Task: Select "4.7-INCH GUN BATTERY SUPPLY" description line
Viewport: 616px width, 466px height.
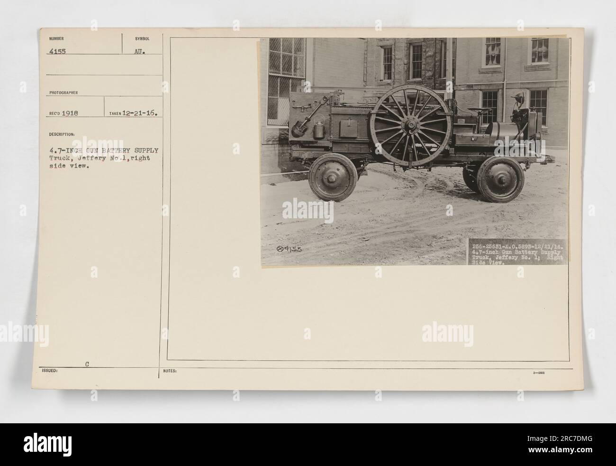Action: 103,151
